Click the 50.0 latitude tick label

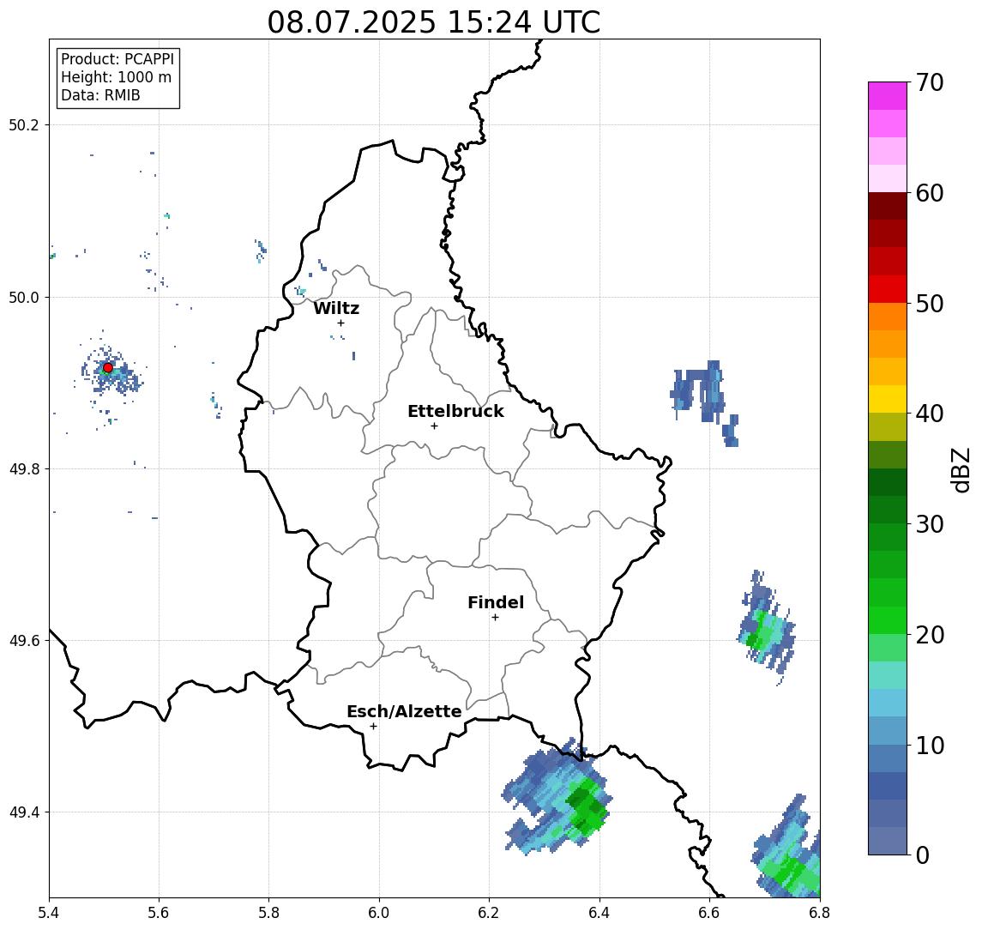click(24, 297)
